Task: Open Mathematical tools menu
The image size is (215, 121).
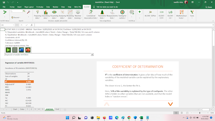Action: 181,14
